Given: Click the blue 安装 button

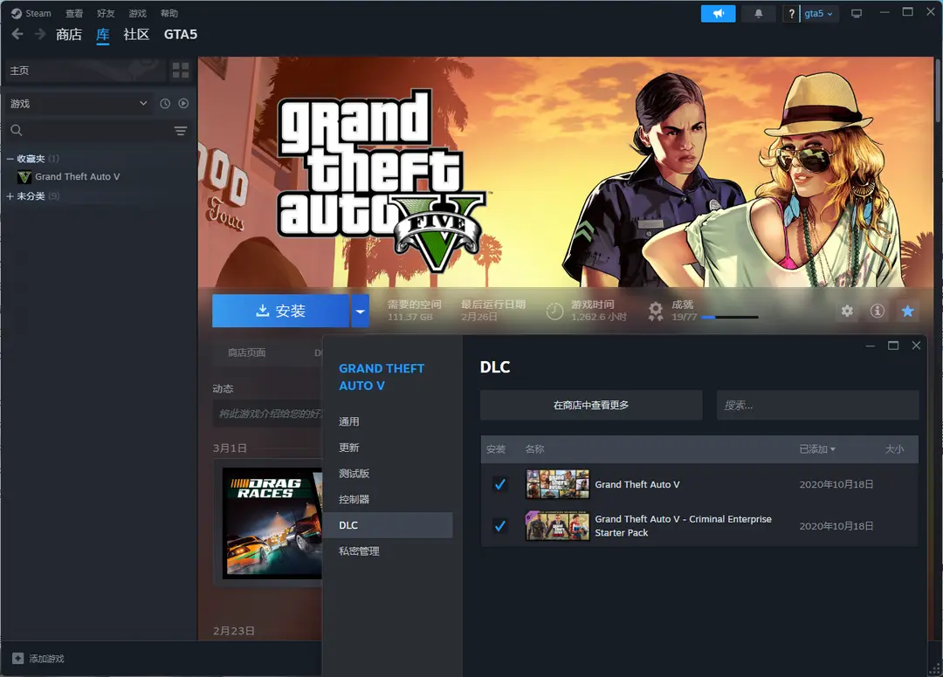Looking at the screenshot, I should [281, 311].
